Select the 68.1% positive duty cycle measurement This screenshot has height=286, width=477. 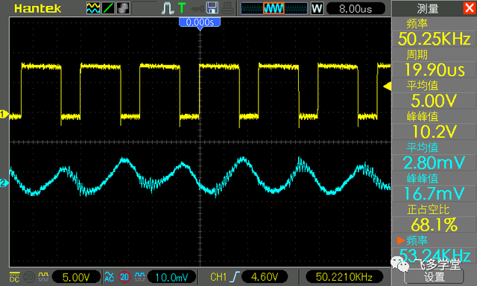434,225
